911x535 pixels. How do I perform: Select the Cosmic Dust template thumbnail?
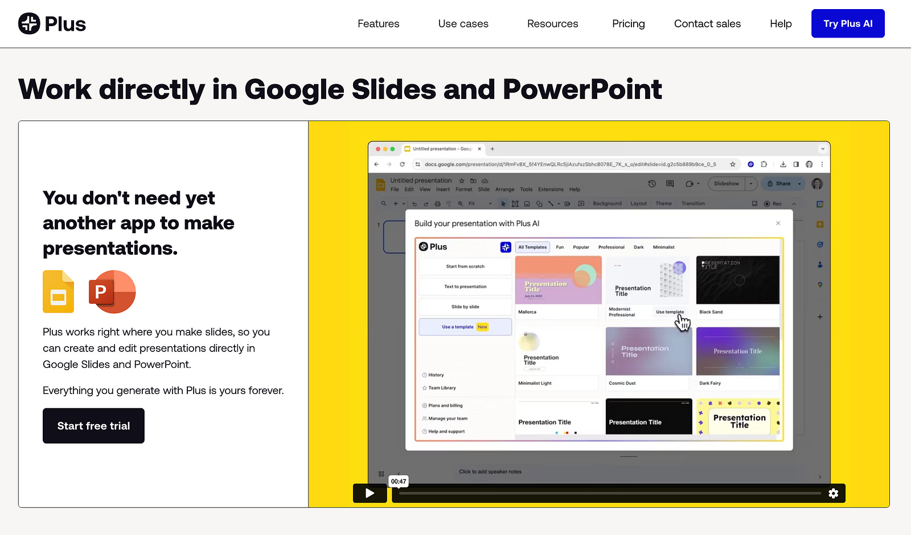649,351
